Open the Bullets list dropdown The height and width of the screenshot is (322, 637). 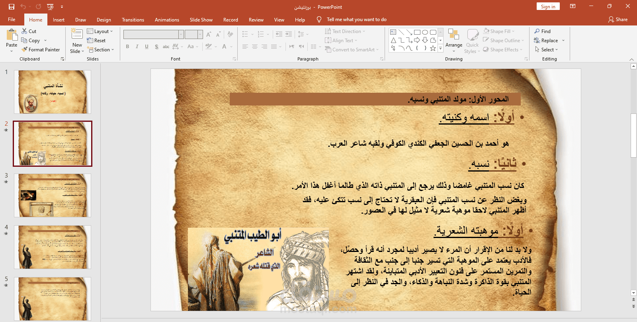pos(252,34)
